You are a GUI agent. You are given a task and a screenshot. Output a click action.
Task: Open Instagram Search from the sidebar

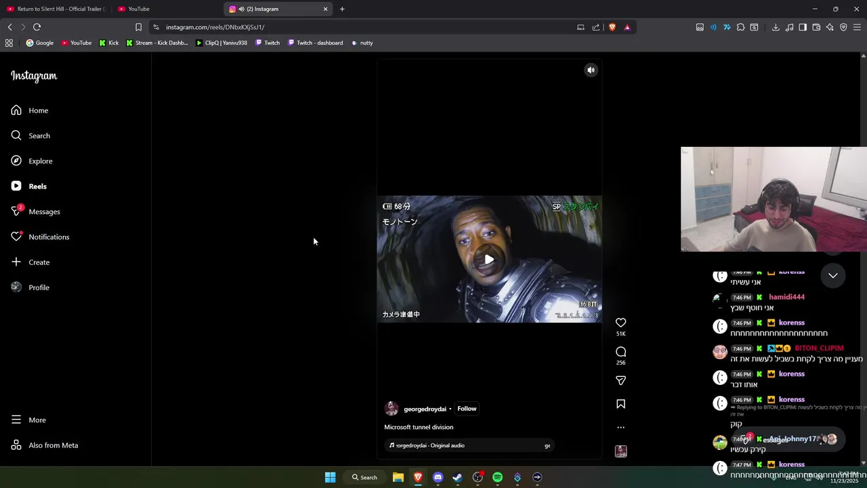click(30, 136)
